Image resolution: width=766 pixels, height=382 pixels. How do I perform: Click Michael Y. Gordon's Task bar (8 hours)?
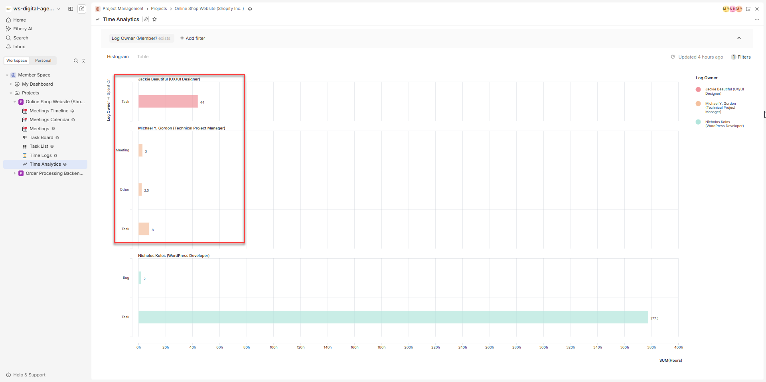(144, 229)
